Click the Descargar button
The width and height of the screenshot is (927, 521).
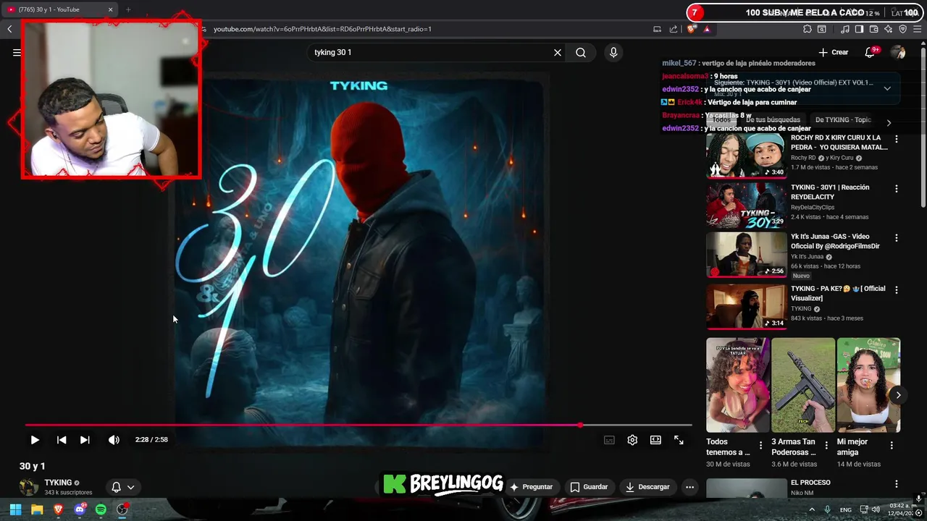pos(647,487)
